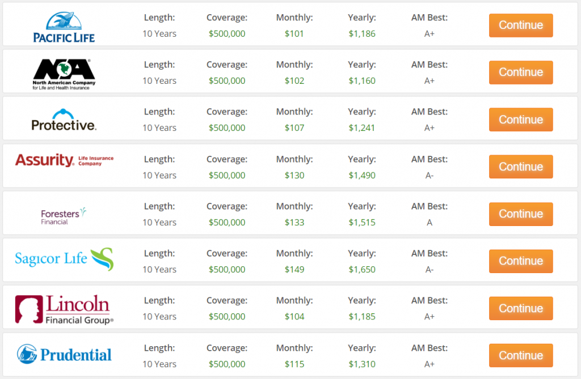The width and height of the screenshot is (581, 379).
Task: Click the Pacific Life company logo
Action: coord(64,24)
